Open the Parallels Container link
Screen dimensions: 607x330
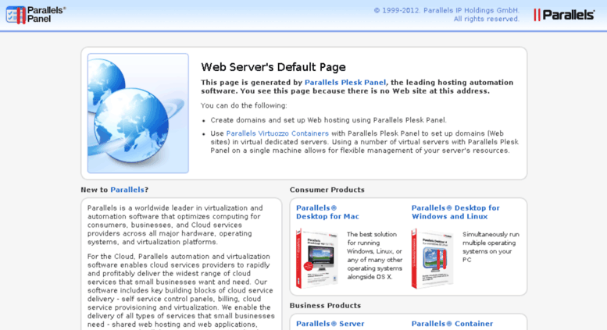coord(452,324)
